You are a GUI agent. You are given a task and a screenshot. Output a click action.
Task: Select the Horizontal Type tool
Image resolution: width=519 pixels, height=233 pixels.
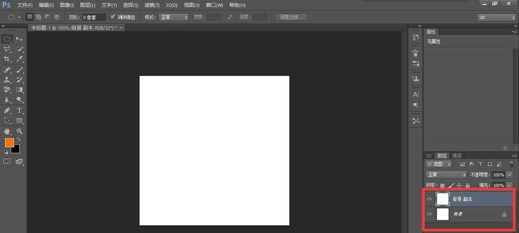point(20,110)
